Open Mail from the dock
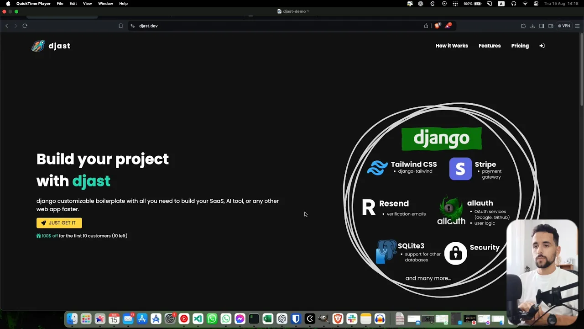Viewport: 584px width, 329px height. point(128,319)
